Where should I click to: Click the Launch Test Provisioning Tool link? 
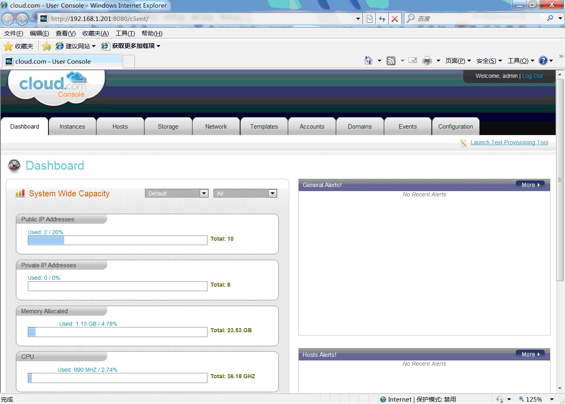tap(509, 142)
